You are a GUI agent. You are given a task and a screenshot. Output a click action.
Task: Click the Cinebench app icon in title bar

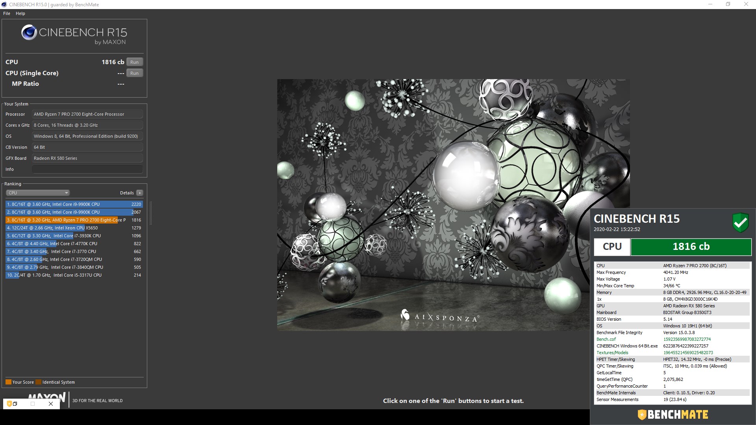4,4
